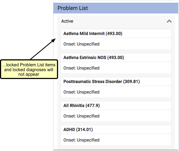Open Posttraumatic Stress Disorder (309.81) entry
This screenshot has width=179, height=151.
pos(102,81)
